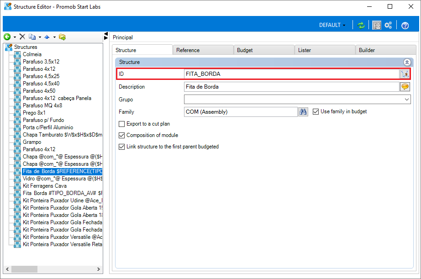Select Parafuso MQ 4x8 tree item
The image size is (421, 279).
(x=42, y=105)
